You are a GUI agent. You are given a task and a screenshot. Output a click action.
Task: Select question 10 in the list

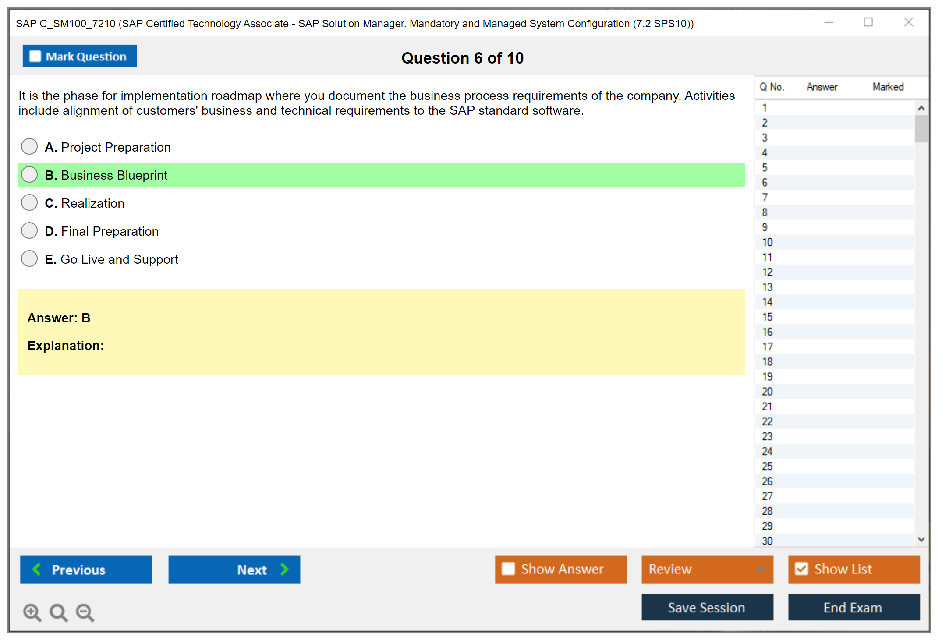[x=767, y=242]
